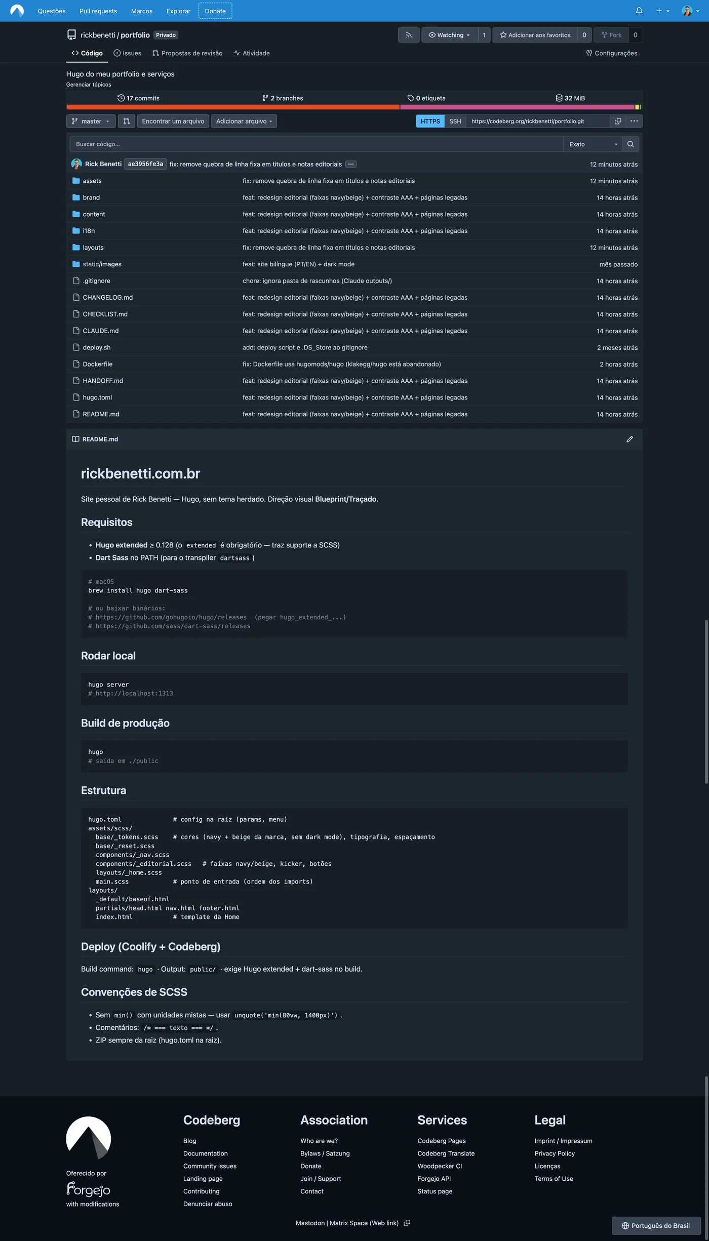The image size is (709, 1241).
Task: Click the Forgejo logo in footer
Action: (x=88, y=1189)
